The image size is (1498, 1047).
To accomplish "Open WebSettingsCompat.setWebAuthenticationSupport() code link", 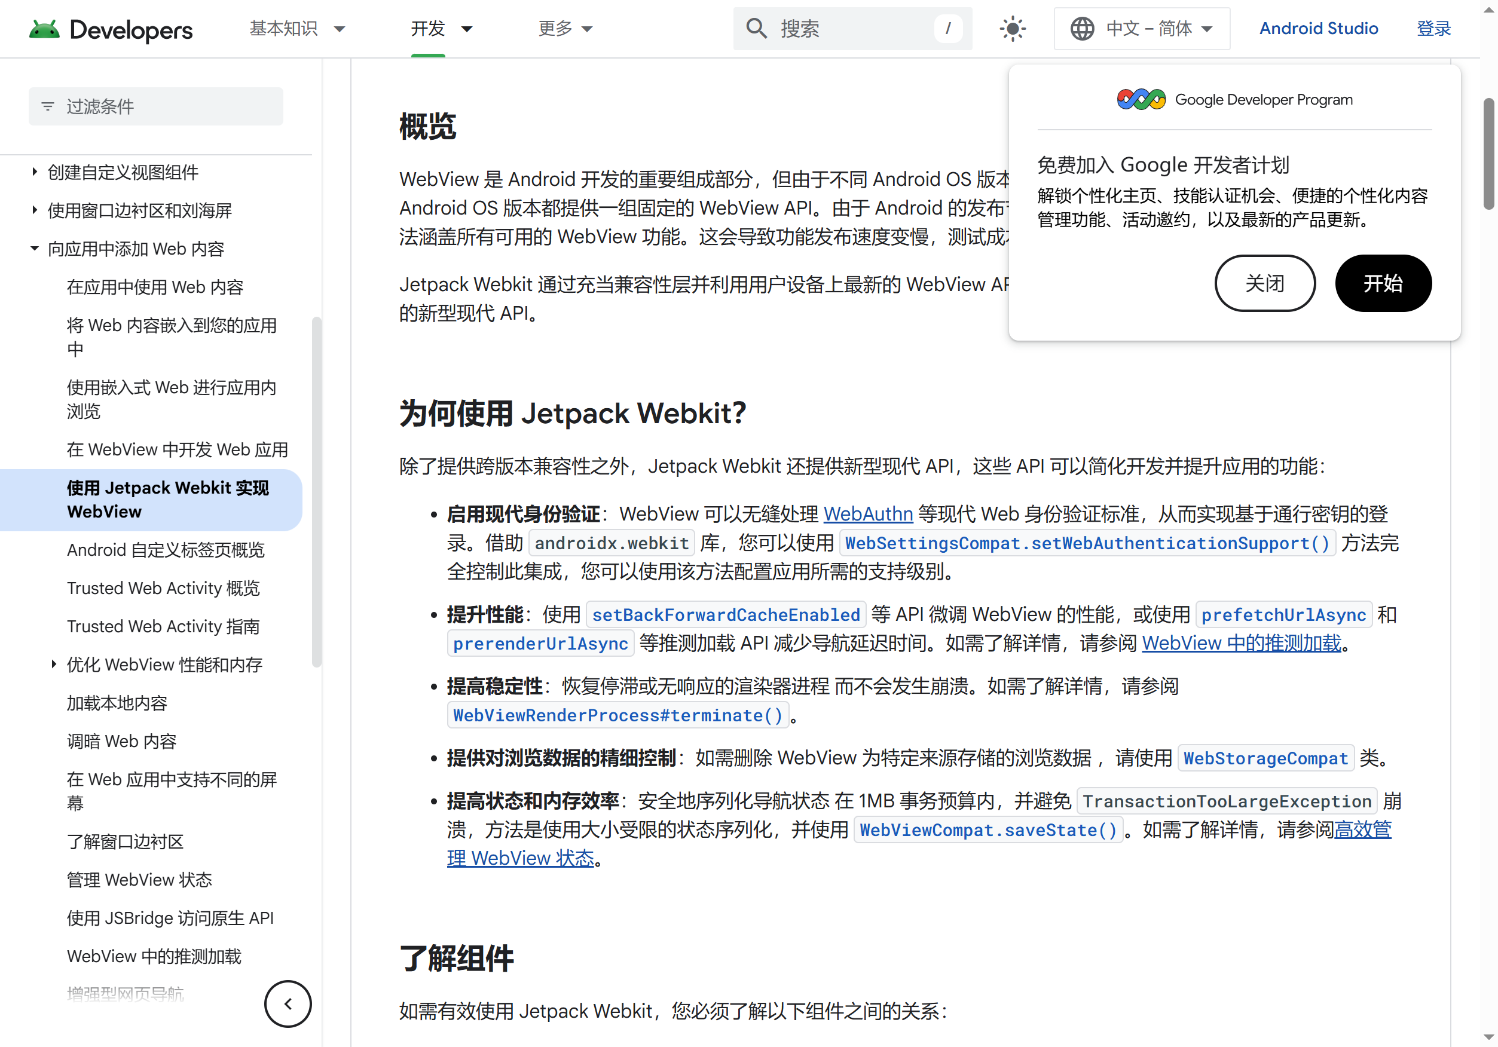I will point(1087,543).
